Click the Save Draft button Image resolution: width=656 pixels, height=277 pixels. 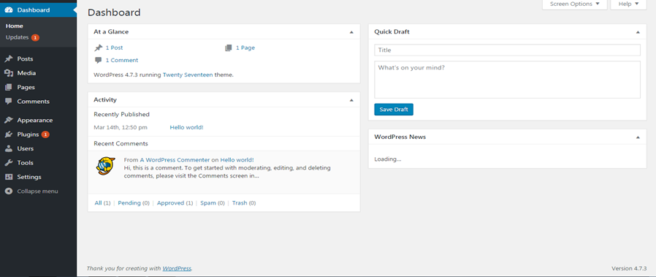click(x=394, y=109)
